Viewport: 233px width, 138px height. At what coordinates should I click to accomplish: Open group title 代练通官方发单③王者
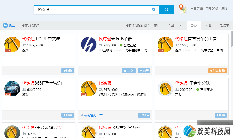click(x=196, y=39)
